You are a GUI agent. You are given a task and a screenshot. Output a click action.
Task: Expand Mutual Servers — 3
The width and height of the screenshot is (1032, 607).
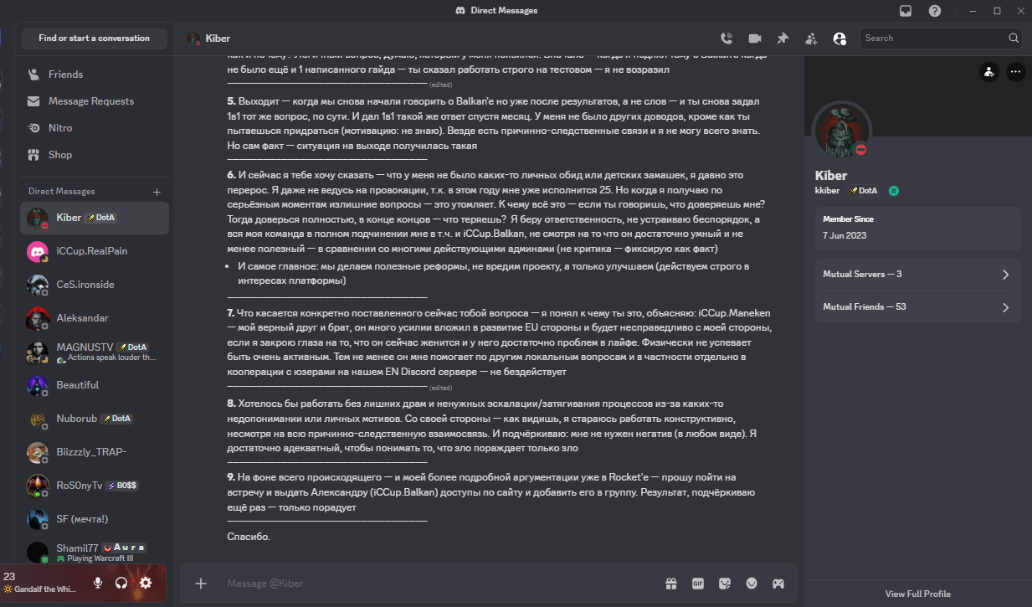click(917, 275)
